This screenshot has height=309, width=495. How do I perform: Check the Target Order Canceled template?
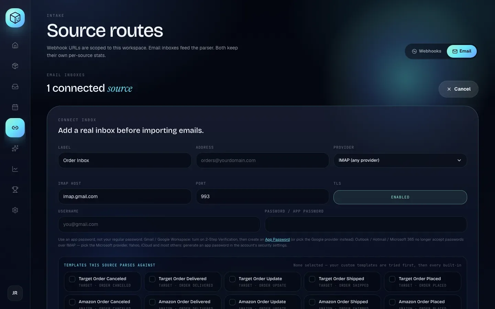click(x=72, y=279)
